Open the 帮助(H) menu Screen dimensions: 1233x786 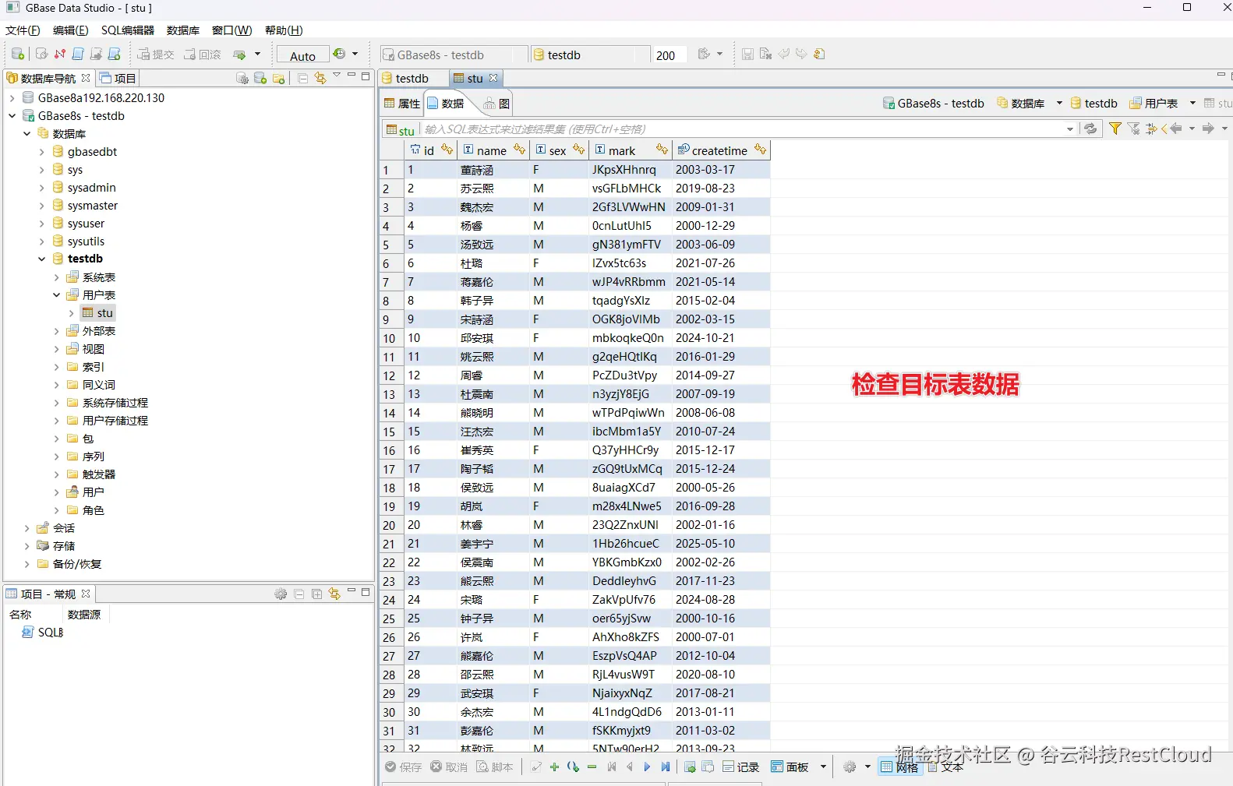(284, 30)
